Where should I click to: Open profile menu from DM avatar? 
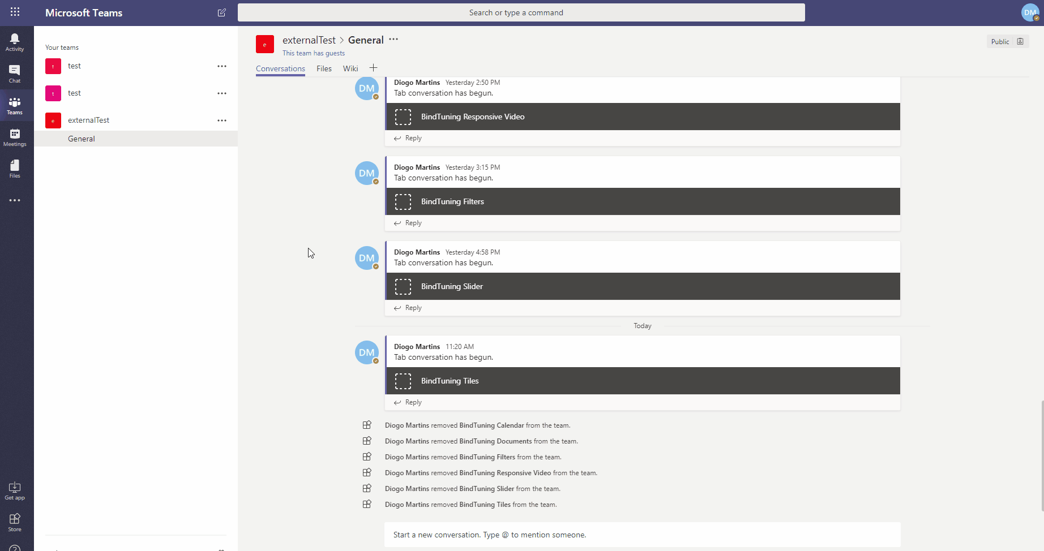1030,12
